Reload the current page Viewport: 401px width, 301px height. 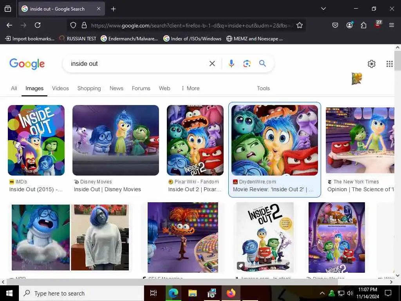coord(38,25)
